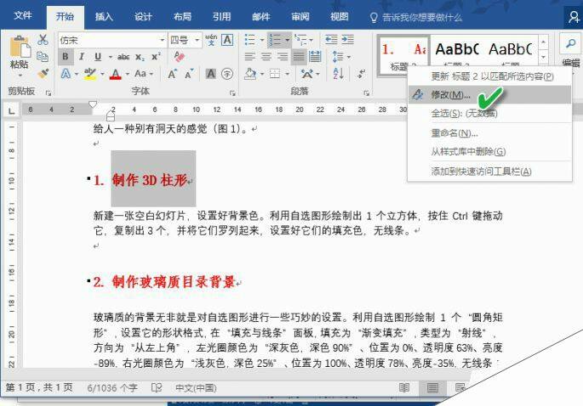This screenshot has height=406, width=583.
Task: Expand the highlight color dropdown arrow
Action: coord(102,74)
